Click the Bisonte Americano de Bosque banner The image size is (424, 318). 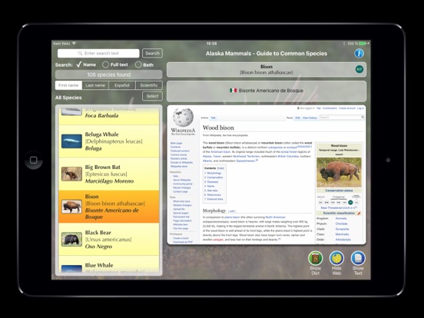pos(267,91)
